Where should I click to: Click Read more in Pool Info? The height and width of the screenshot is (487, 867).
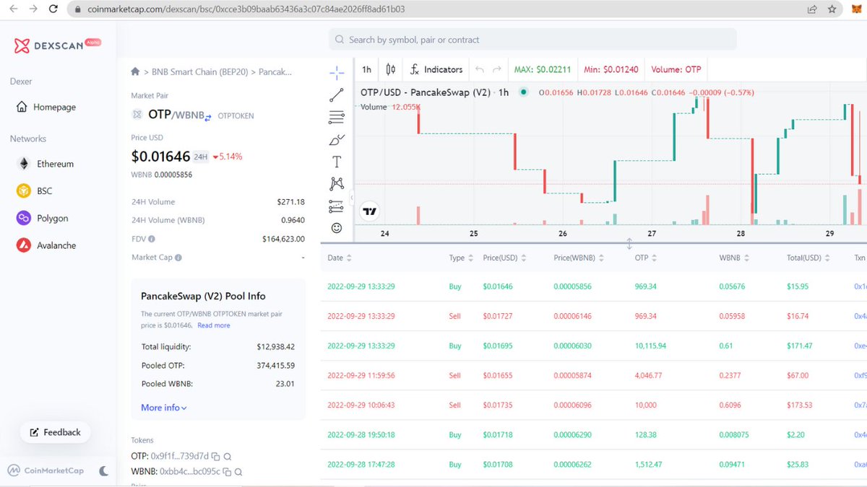pos(214,325)
